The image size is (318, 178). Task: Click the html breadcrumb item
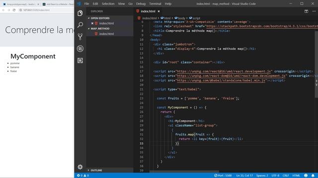pyautogui.click(x=165, y=18)
